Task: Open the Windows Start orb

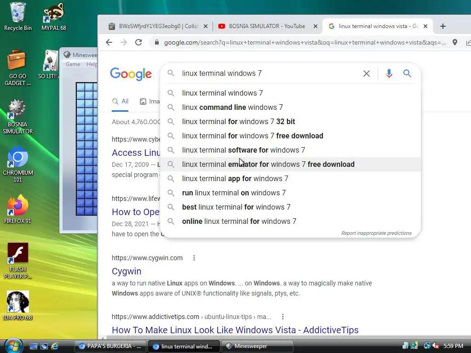Action: (x=12, y=346)
